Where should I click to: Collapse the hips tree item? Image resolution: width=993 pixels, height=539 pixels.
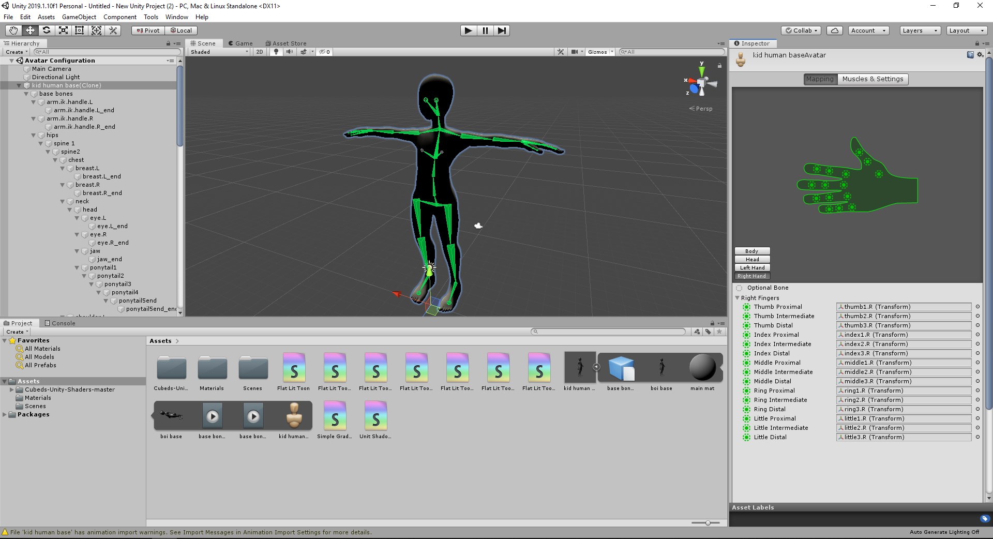tap(34, 135)
